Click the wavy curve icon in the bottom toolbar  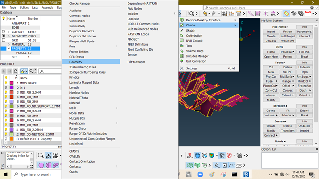232,165
